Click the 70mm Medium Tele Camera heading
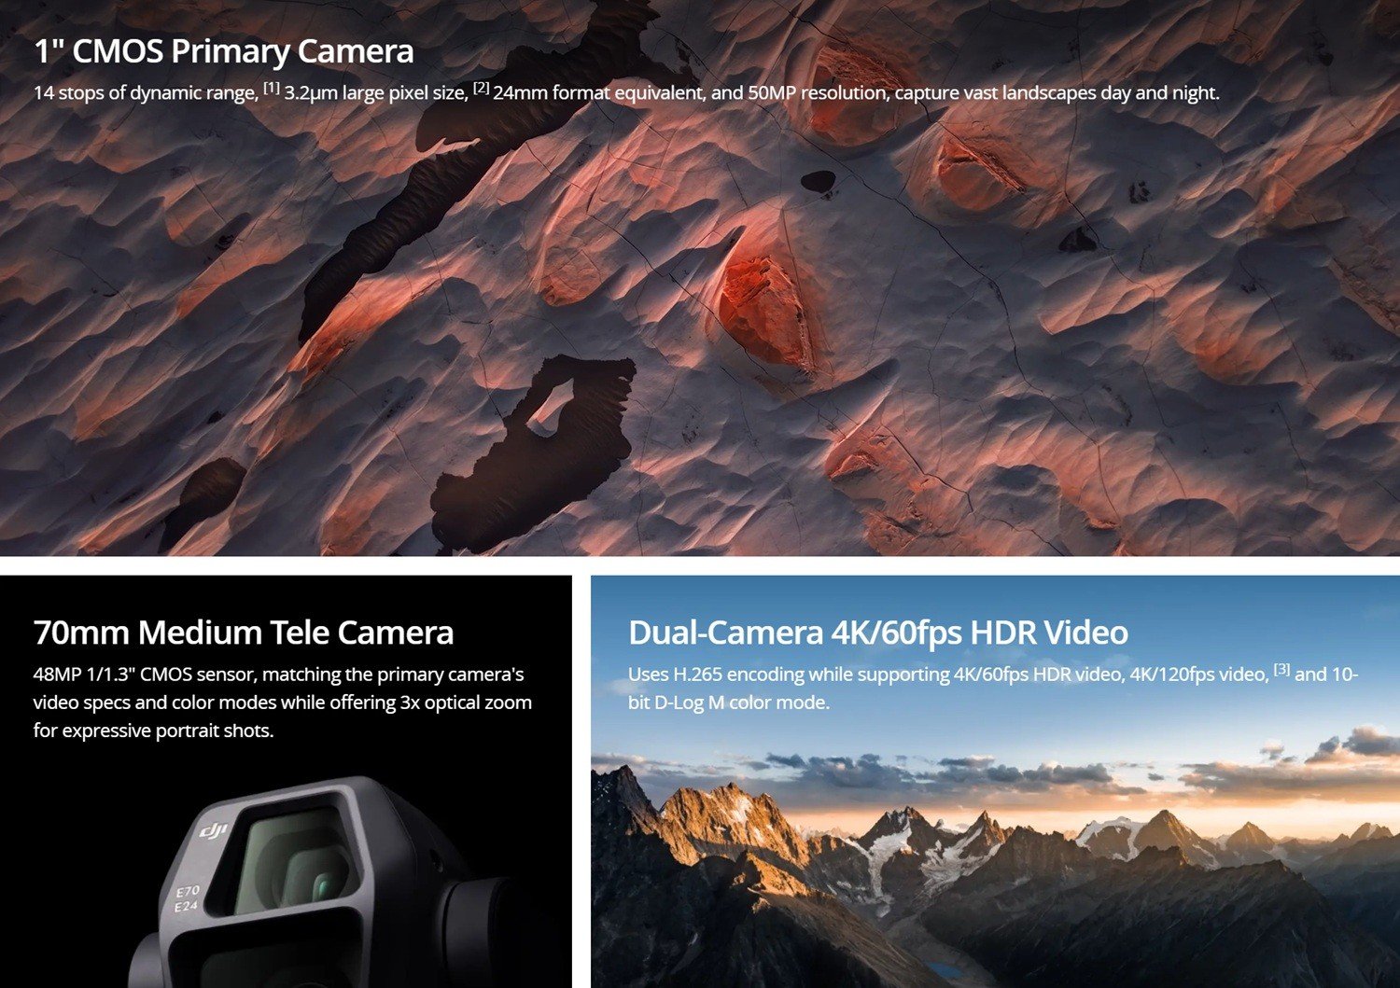This screenshot has width=1400, height=988. [243, 633]
